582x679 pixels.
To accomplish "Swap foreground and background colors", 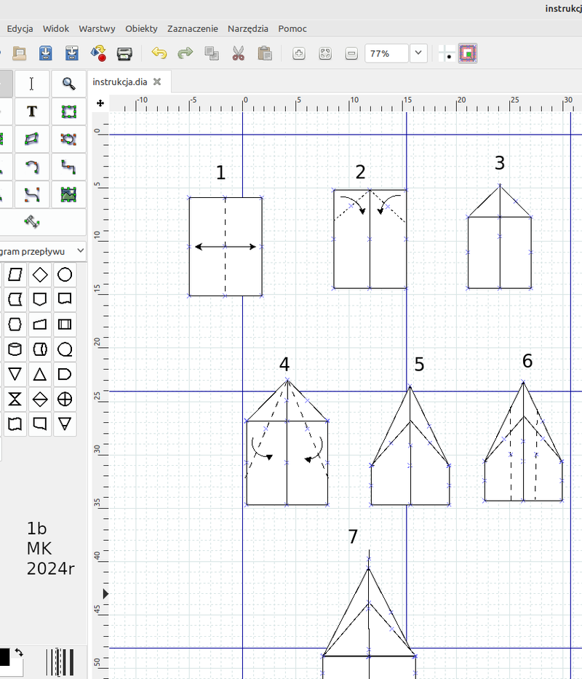I will (x=19, y=653).
